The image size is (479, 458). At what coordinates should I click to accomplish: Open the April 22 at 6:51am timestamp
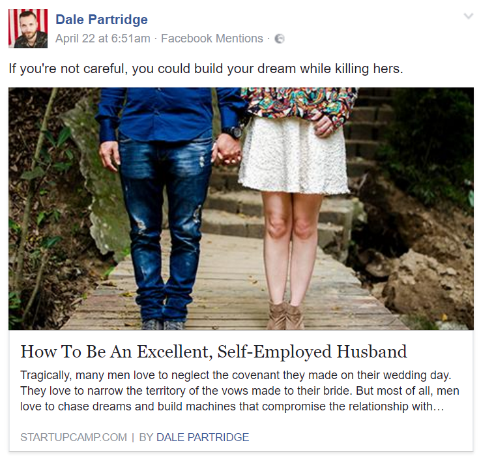click(103, 38)
